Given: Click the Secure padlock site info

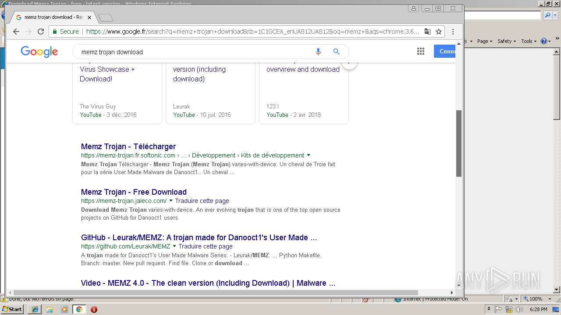Looking at the screenshot, I should point(66,31).
